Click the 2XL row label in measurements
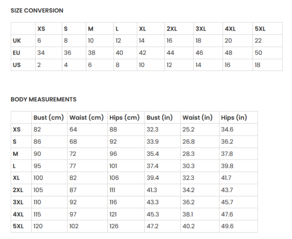 [18, 190]
